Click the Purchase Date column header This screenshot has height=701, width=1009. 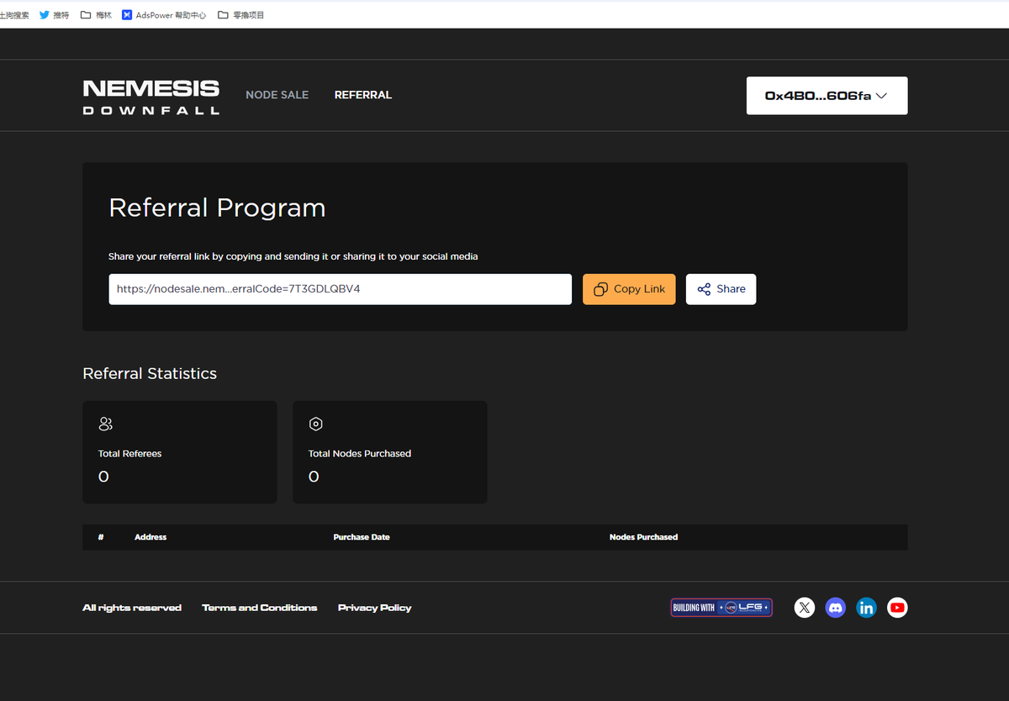click(362, 537)
